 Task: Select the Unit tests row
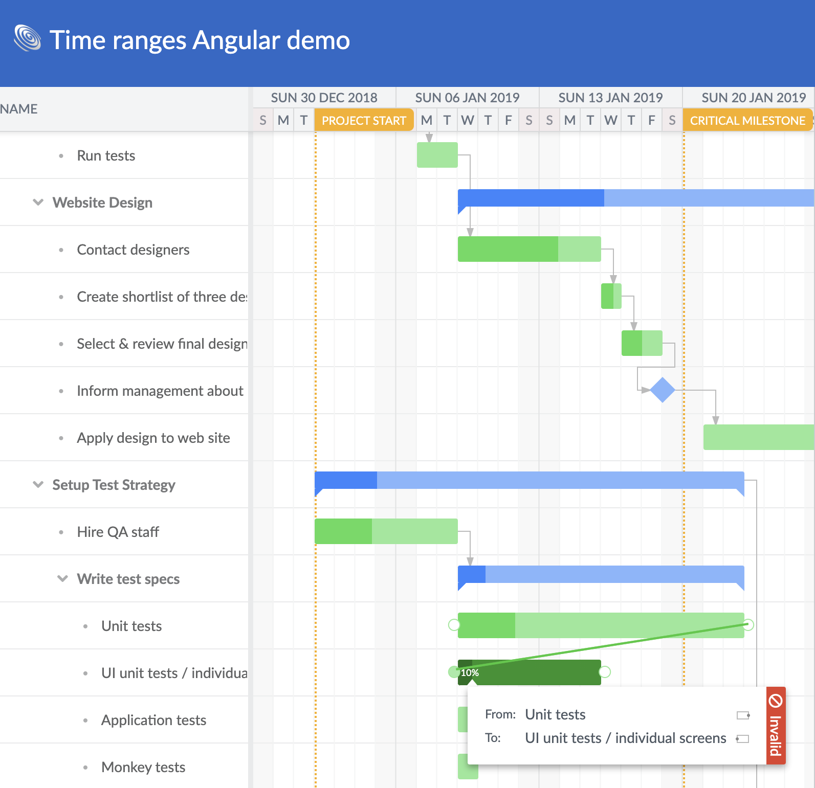pyautogui.click(x=124, y=626)
